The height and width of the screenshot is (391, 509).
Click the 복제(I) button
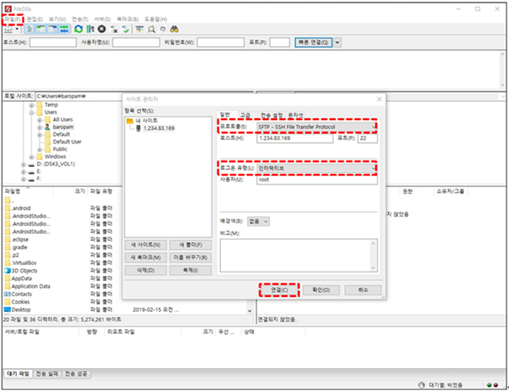coord(191,270)
